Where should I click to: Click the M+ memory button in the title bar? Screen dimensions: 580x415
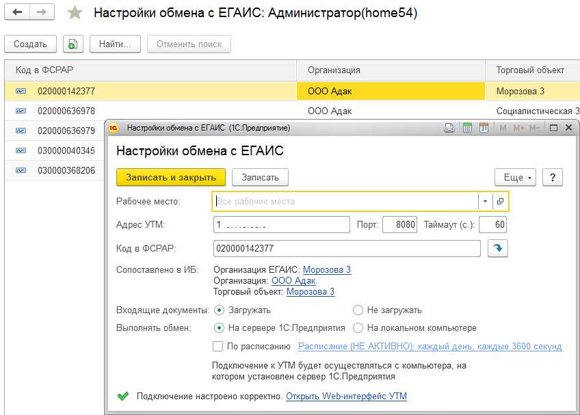[519, 128]
